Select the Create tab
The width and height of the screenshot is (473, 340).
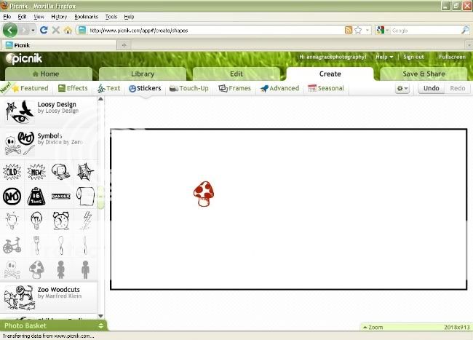tap(330, 74)
